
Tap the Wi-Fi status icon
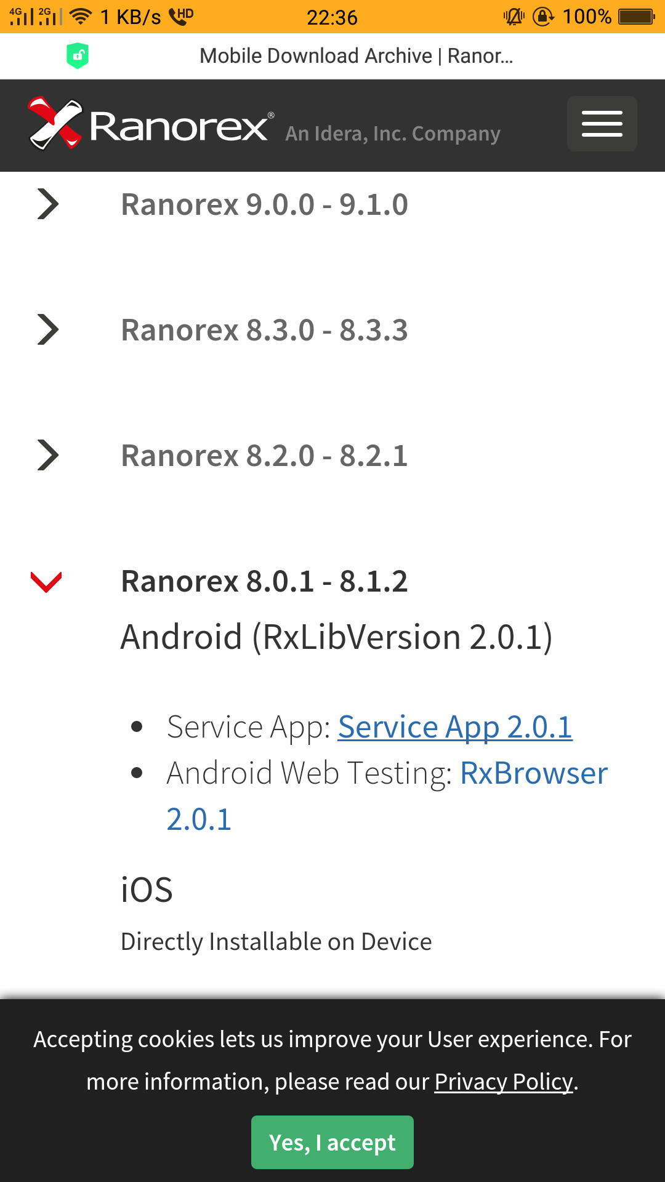[81, 17]
